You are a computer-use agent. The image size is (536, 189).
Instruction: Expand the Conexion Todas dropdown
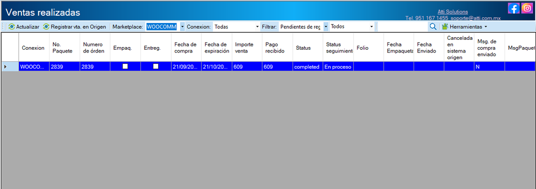[x=258, y=27]
